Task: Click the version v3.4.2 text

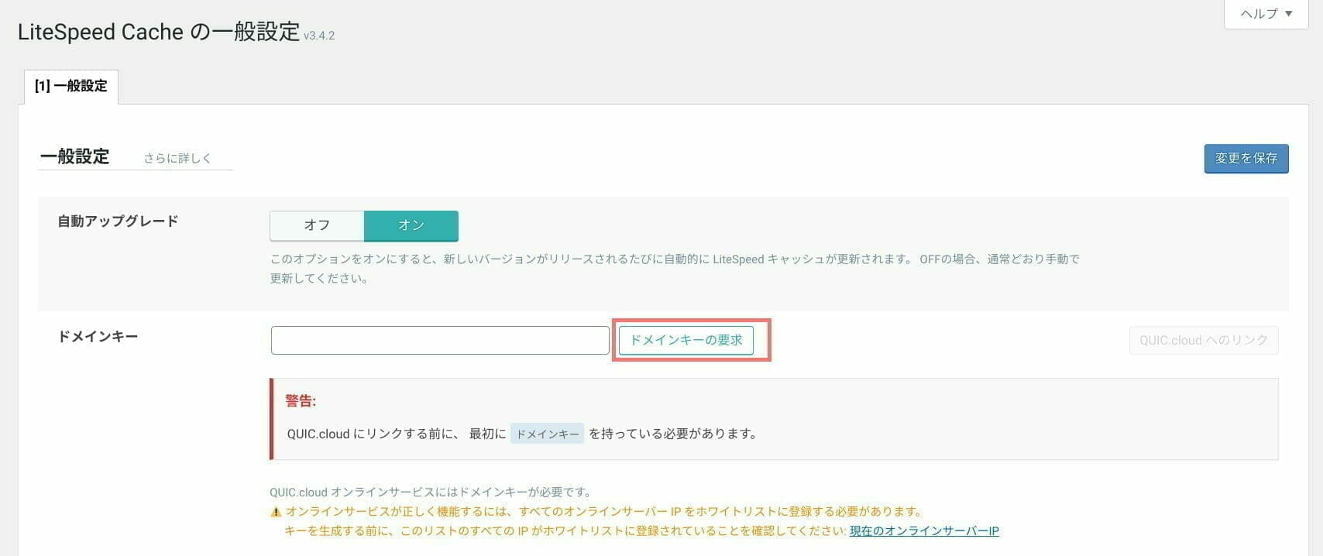Action: [319, 36]
